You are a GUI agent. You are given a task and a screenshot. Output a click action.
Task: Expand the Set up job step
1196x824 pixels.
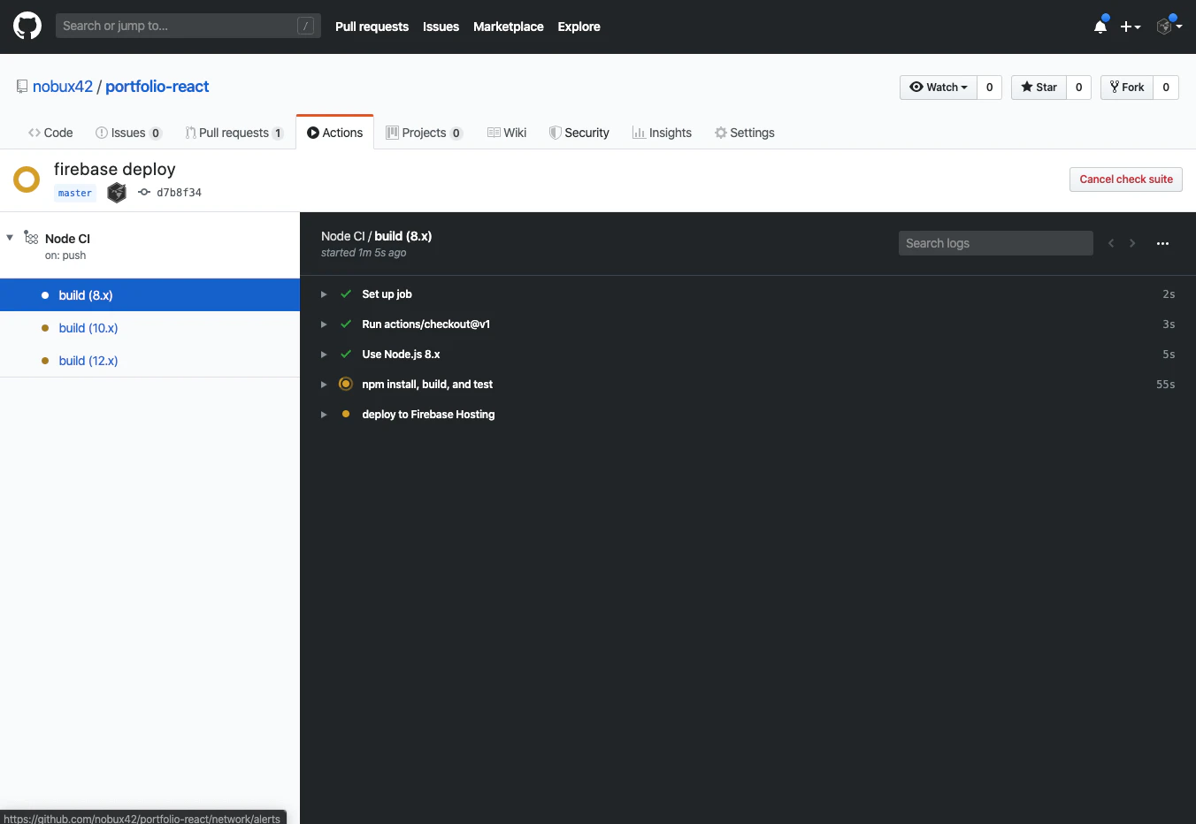[x=324, y=294]
